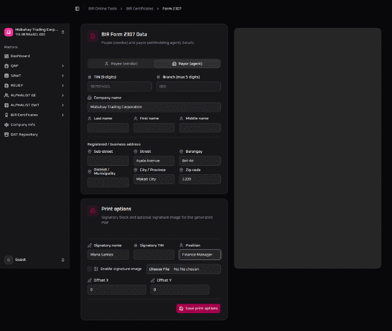This screenshot has width=392, height=331.
Task: Click the pen icon beside Offset Y
Action: point(153,280)
